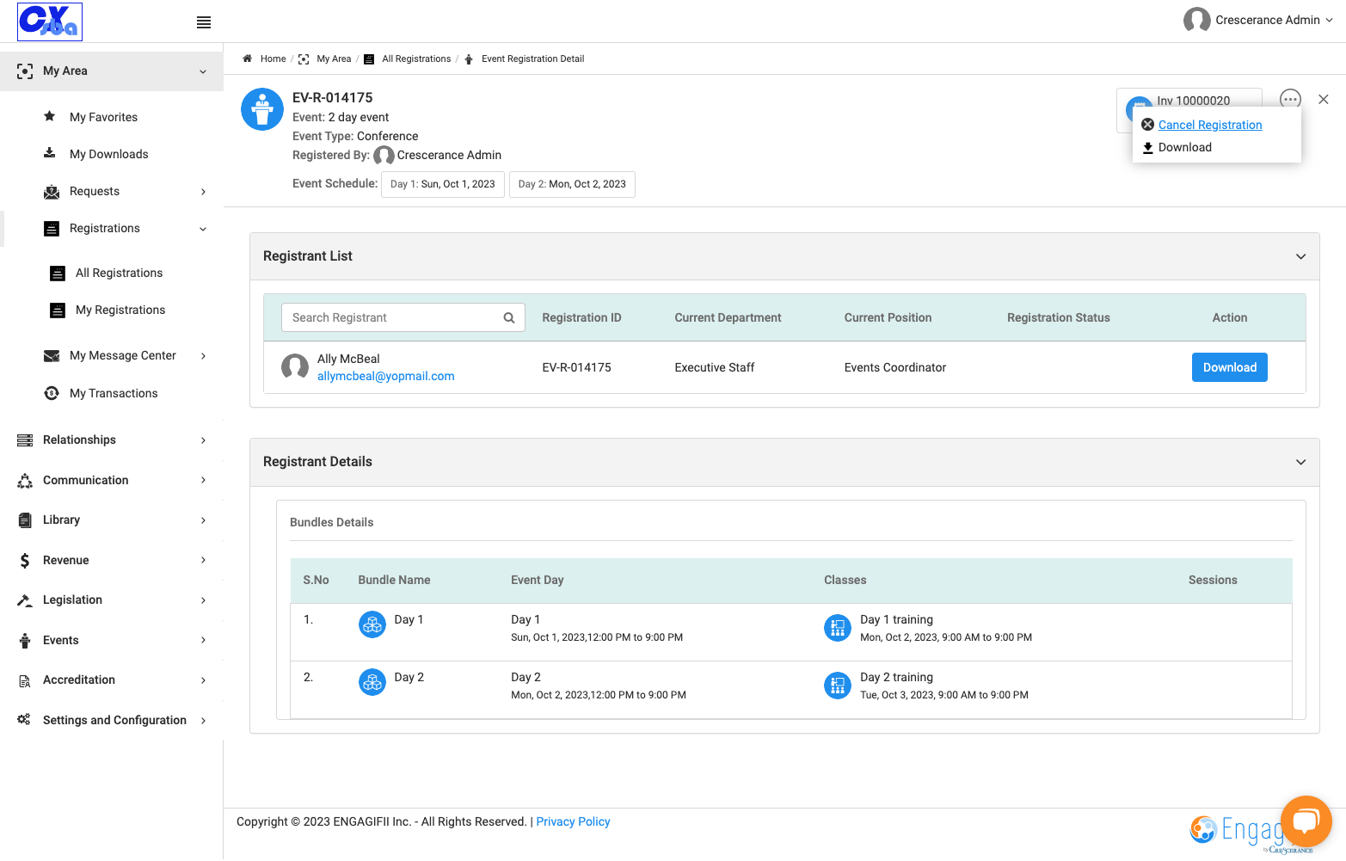Viewport: 1346px width, 861px height.
Task: Click the blue Download button for Ally McBeal
Action: (x=1230, y=367)
